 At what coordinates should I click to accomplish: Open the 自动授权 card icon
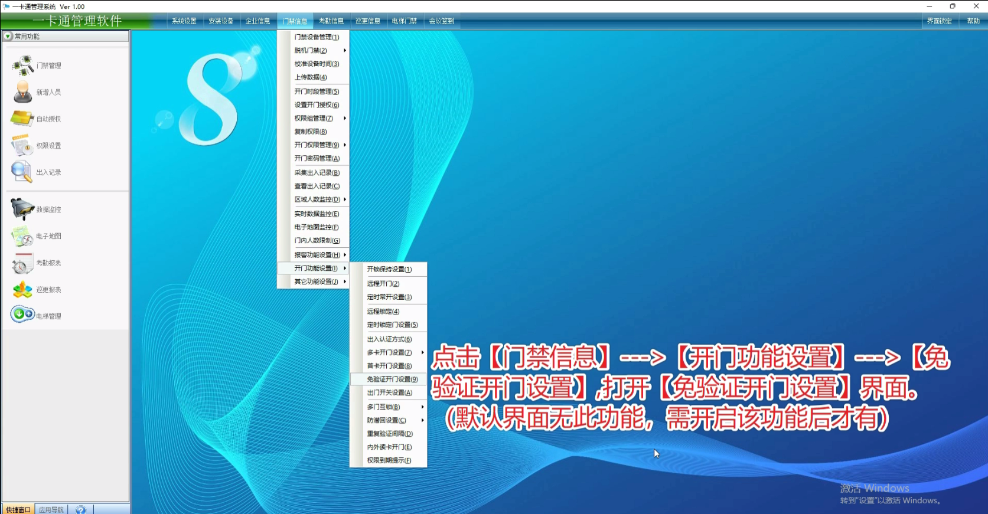pos(22,119)
